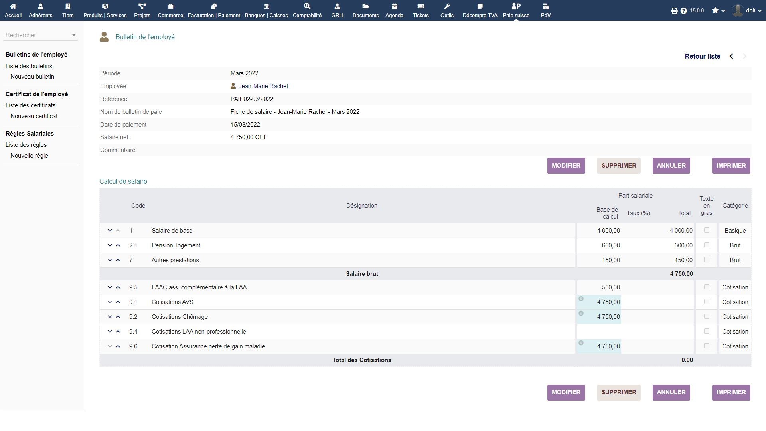The height and width of the screenshot is (431, 766).
Task: Open the Paie suisse menu
Action: click(x=516, y=10)
